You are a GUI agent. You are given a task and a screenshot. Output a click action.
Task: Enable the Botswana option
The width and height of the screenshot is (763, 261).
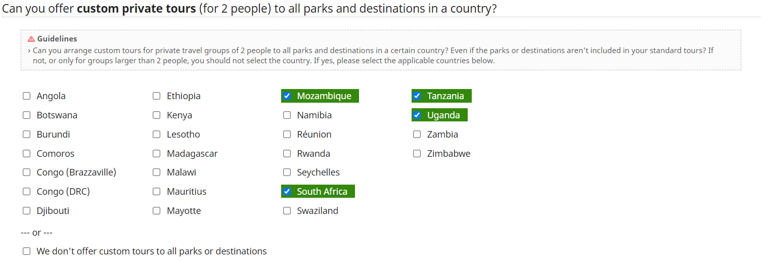[x=26, y=115]
